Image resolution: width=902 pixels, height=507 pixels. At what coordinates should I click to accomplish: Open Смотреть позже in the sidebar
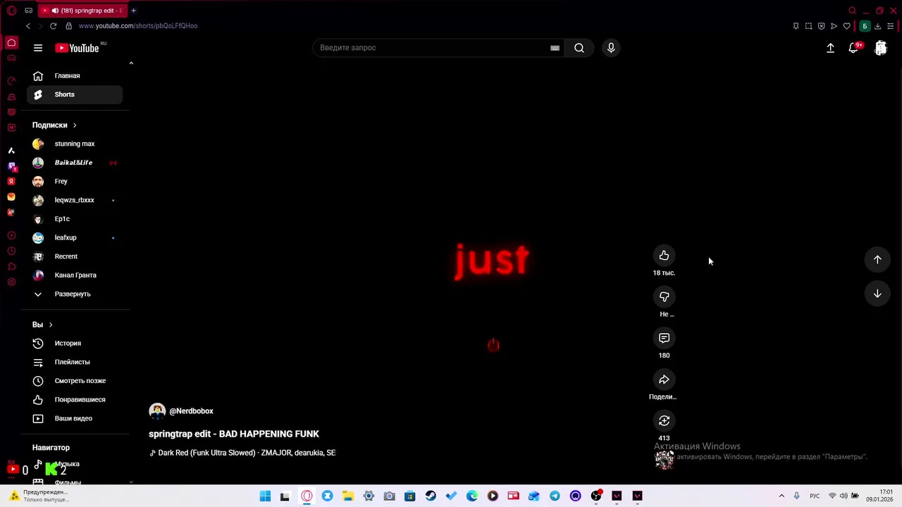tap(75, 381)
